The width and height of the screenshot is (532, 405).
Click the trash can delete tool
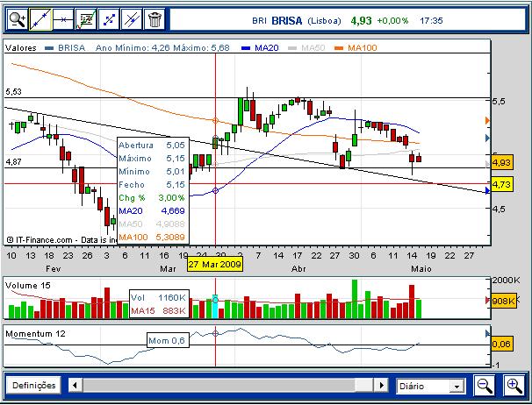pyautogui.click(x=155, y=19)
